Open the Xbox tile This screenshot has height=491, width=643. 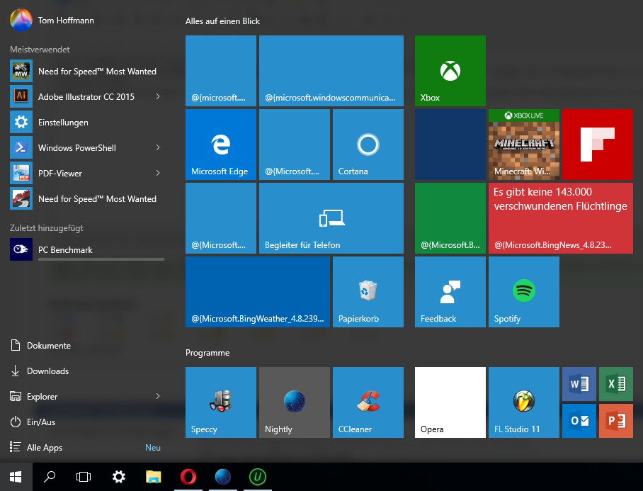point(450,71)
